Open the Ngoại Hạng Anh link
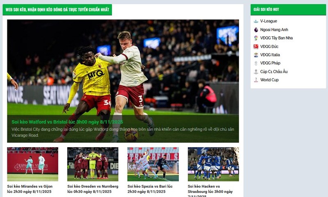Screen dimensions: 328x197 (x=274, y=30)
